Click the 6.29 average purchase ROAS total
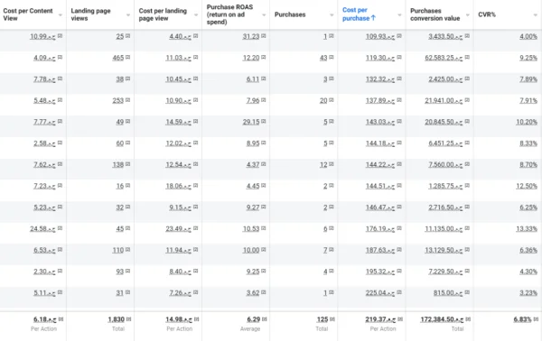The width and height of the screenshot is (542, 341). pyautogui.click(x=253, y=319)
